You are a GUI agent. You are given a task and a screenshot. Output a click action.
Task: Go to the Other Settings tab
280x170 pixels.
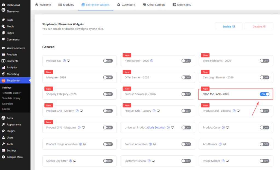(154, 5)
